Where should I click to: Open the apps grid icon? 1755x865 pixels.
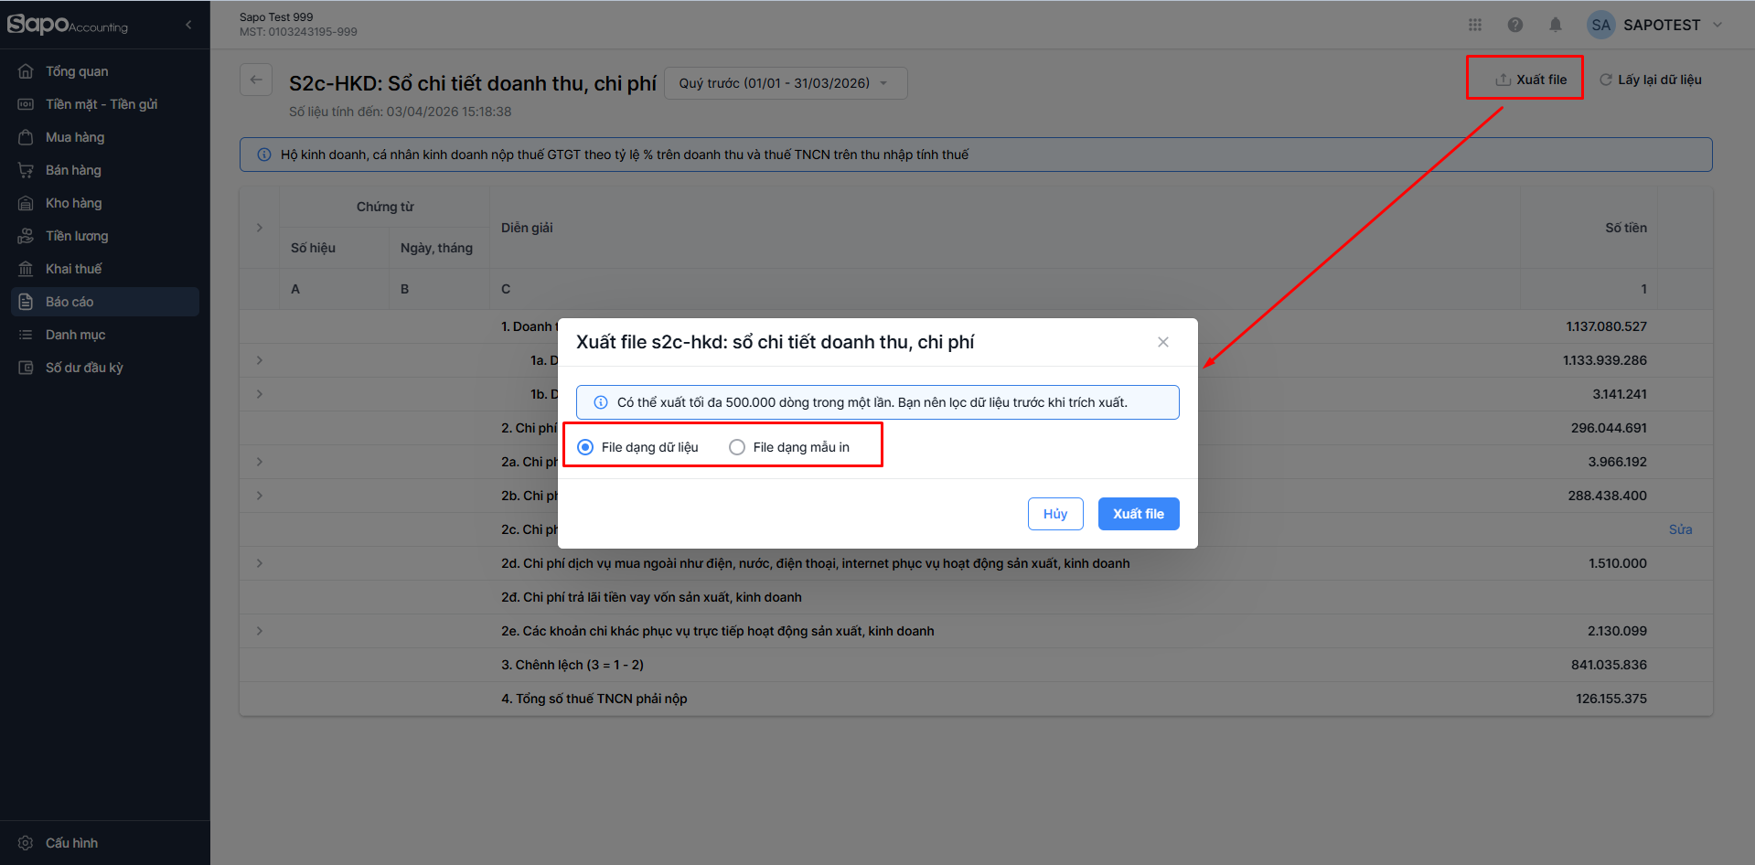[1475, 25]
